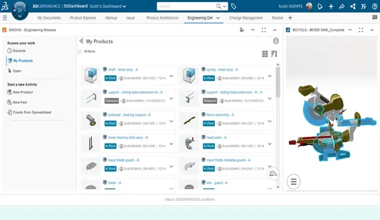Image resolution: width=380 pixels, height=220 pixels.
Task: Expand lower blade guard row chevron
Action: [x=171, y=167]
